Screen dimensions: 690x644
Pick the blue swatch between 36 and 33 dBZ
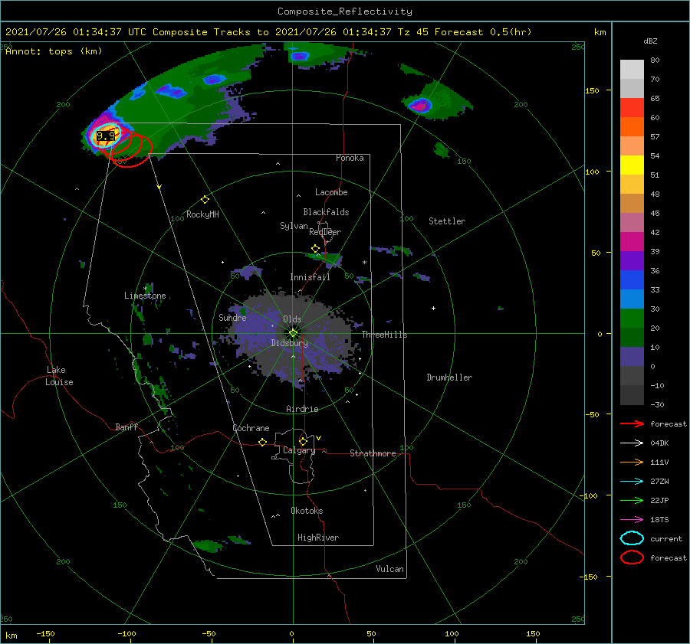(632, 280)
